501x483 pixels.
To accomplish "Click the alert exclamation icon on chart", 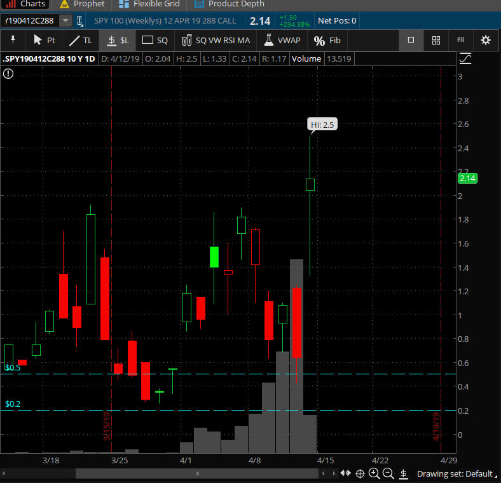I will click(8, 74).
